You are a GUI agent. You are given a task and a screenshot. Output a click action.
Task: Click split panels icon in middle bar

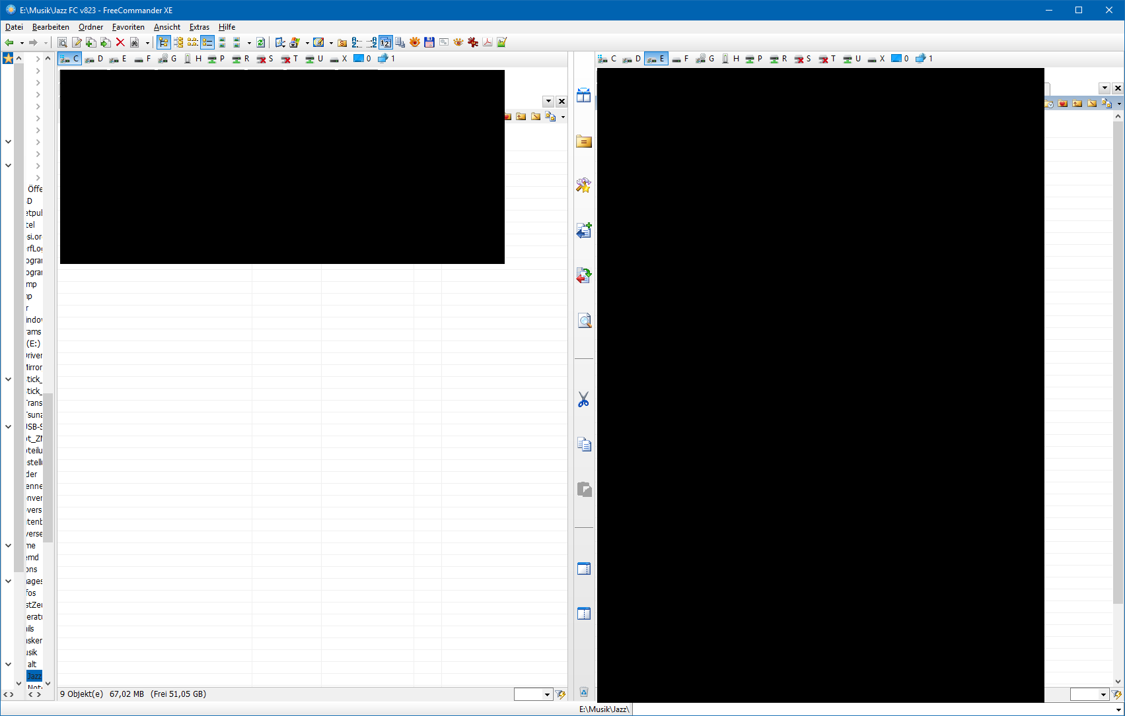(x=584, y=96)
